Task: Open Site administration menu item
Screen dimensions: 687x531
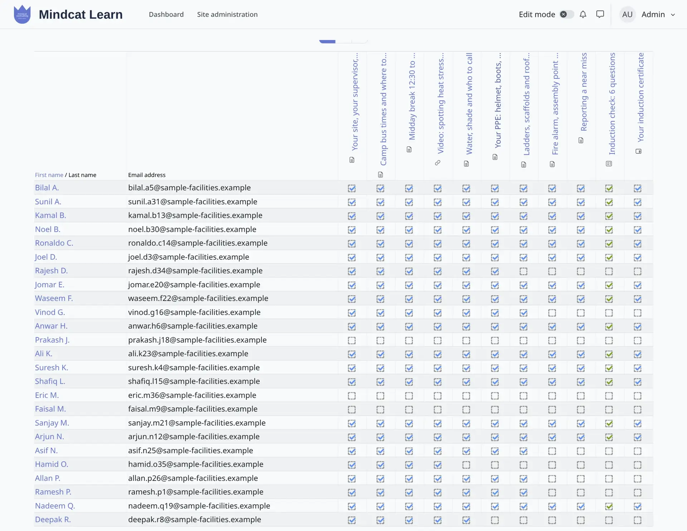Action: (227, 14)
